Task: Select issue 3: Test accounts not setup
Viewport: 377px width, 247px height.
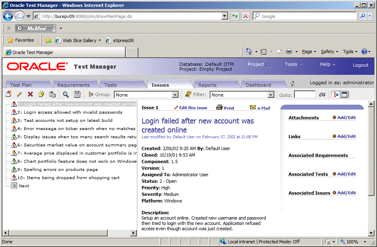Action: point(65,120)
